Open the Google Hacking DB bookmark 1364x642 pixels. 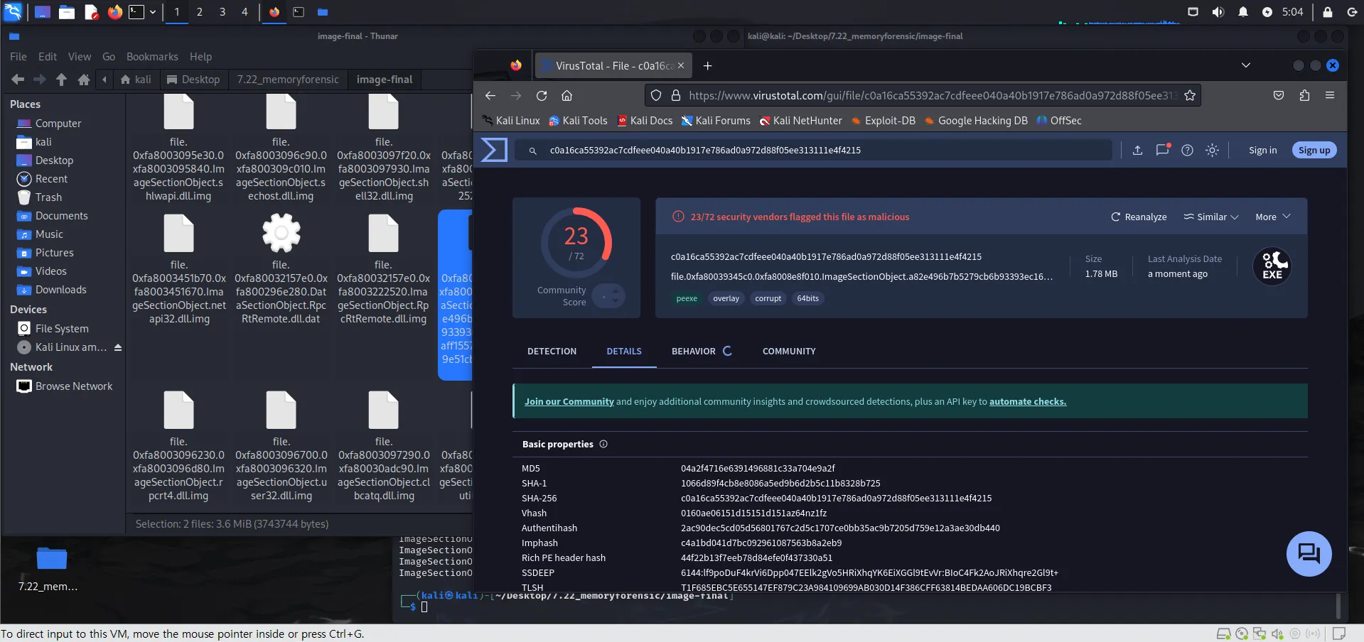(x=976, y=121)
